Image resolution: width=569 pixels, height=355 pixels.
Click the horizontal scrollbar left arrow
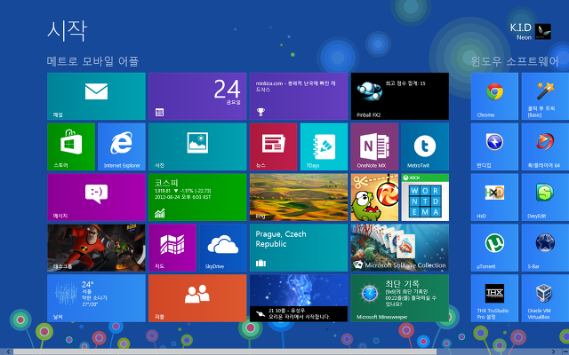coord(8,351)
